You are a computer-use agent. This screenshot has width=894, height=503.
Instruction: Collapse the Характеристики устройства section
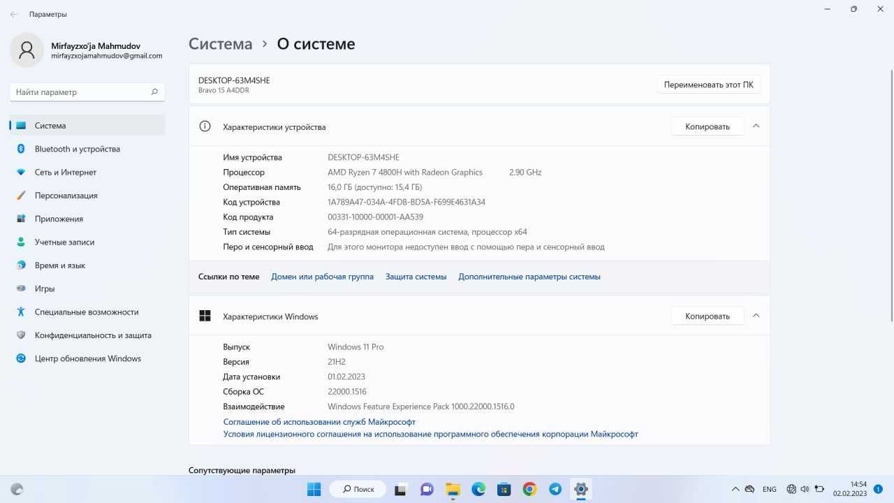[756, 126]
